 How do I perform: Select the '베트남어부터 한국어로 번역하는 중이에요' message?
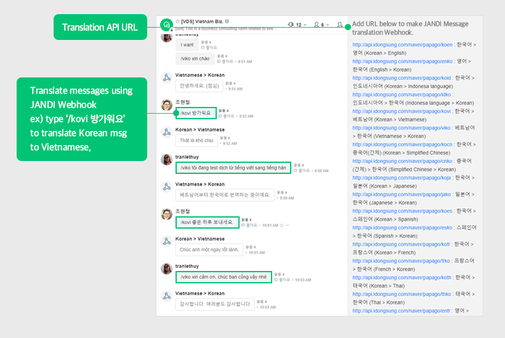(x=225, y=195)
